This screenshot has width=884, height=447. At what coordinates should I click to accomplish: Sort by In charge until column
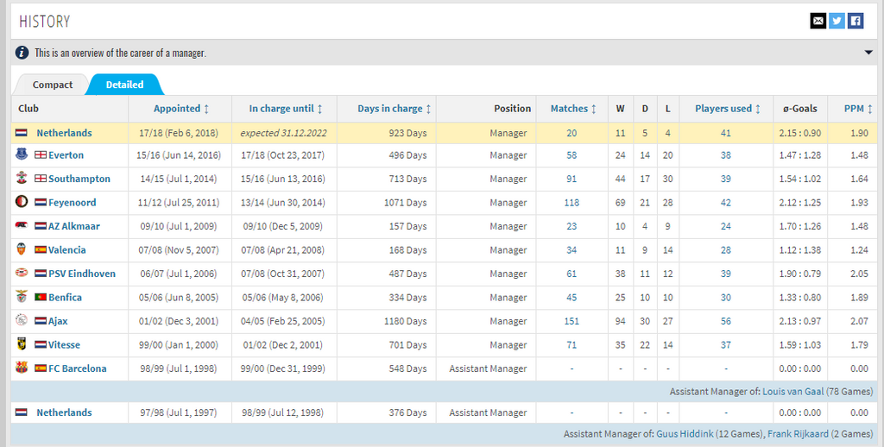point(286,109)
